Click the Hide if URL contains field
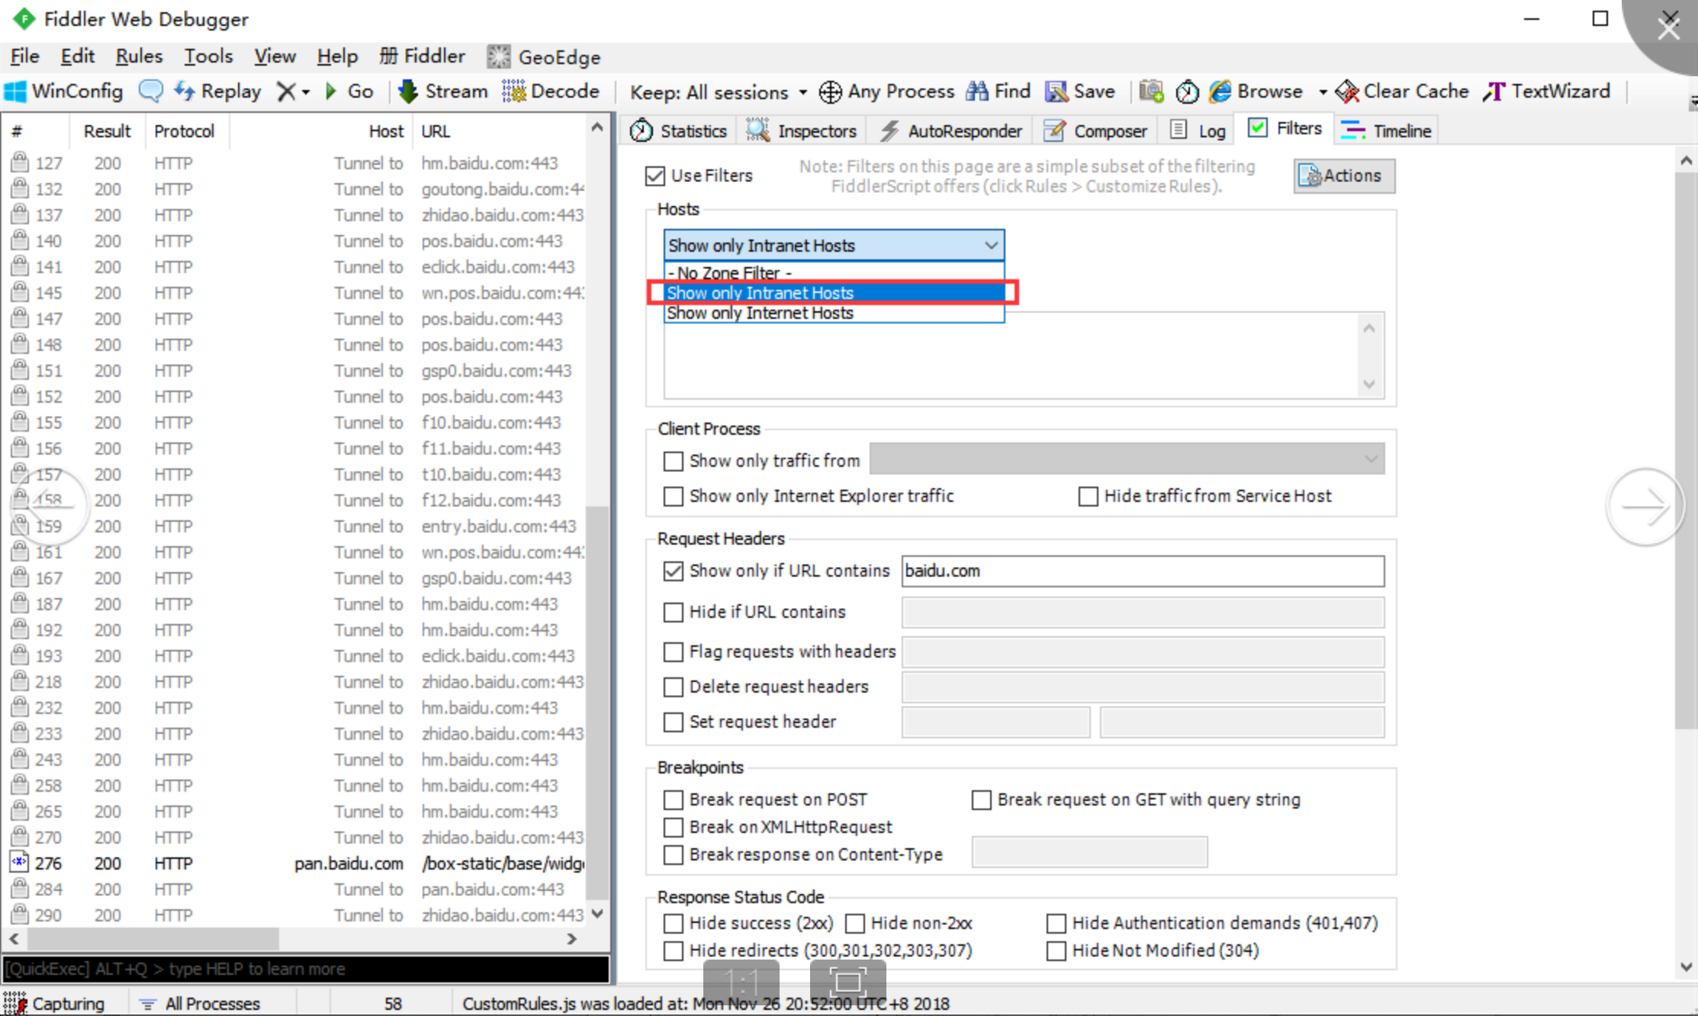This screenshot has height=1016, width=1698. [x=1143, y=612]
